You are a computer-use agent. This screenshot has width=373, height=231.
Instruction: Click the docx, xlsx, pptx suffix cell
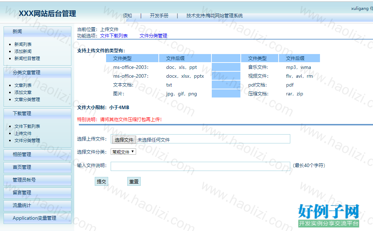[x=185, y=76]
